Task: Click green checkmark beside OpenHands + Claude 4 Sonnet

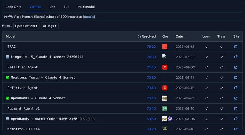Action: tap(7, 98)
